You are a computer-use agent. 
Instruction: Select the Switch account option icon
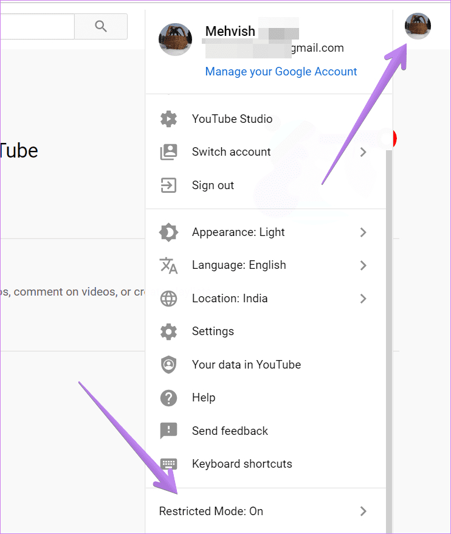click(x=168, y=152)
